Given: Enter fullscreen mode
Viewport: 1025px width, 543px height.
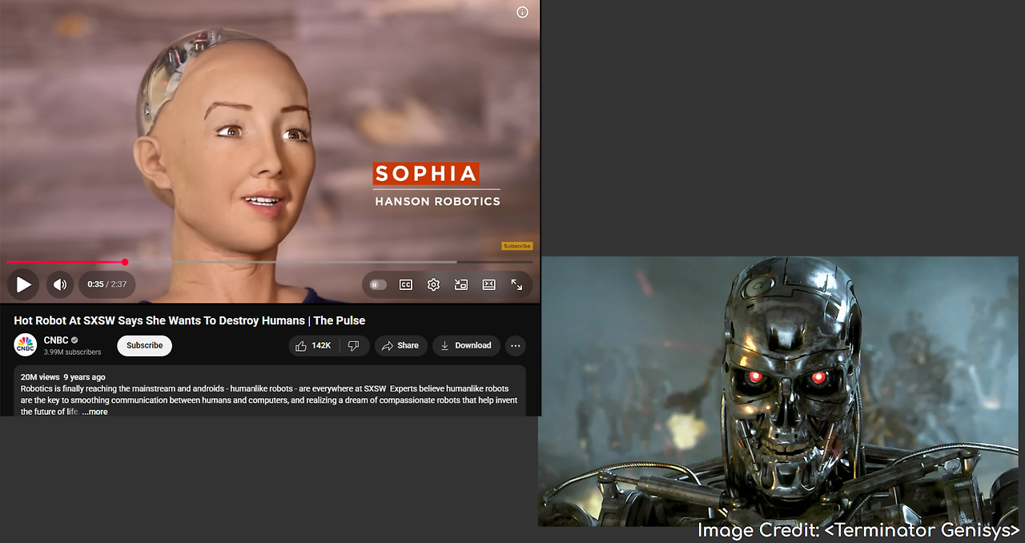Looking at the screenshot, I should (517, 284).
